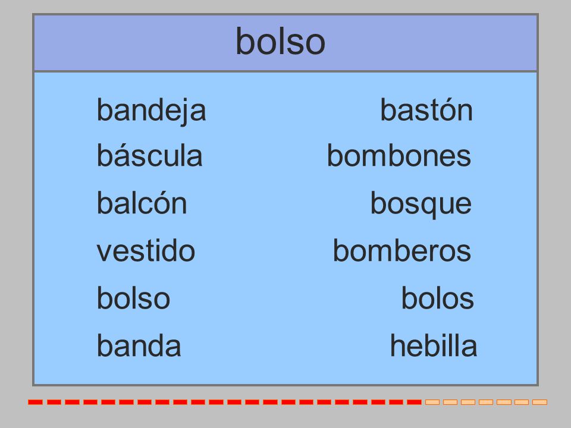Pick the word bombones

coord(399,155)
